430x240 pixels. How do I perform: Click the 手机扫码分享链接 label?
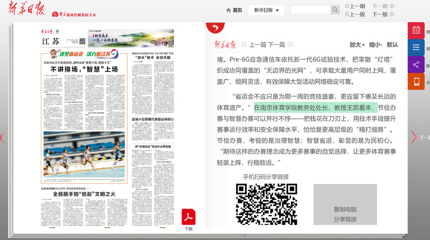point(266,177)
